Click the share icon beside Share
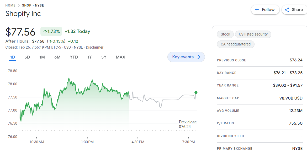 pos(287,10)
